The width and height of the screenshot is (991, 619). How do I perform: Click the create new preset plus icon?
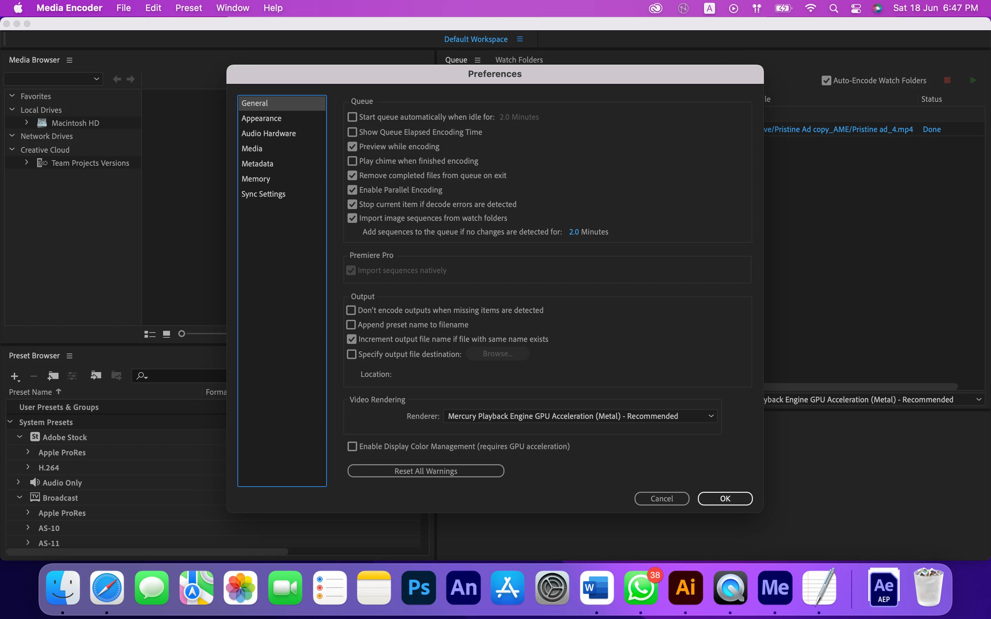tap(15, 376)
